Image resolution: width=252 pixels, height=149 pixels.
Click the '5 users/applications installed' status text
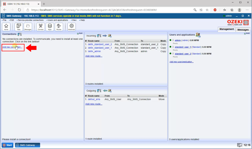click(x=184, y=139)
